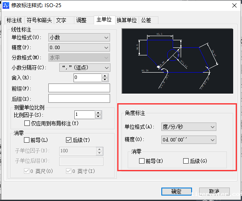Decrease 比例因子(S) with down arrow
Image resolution: width=242 pixels, height=201 pixels.
(x=98, y=117)
